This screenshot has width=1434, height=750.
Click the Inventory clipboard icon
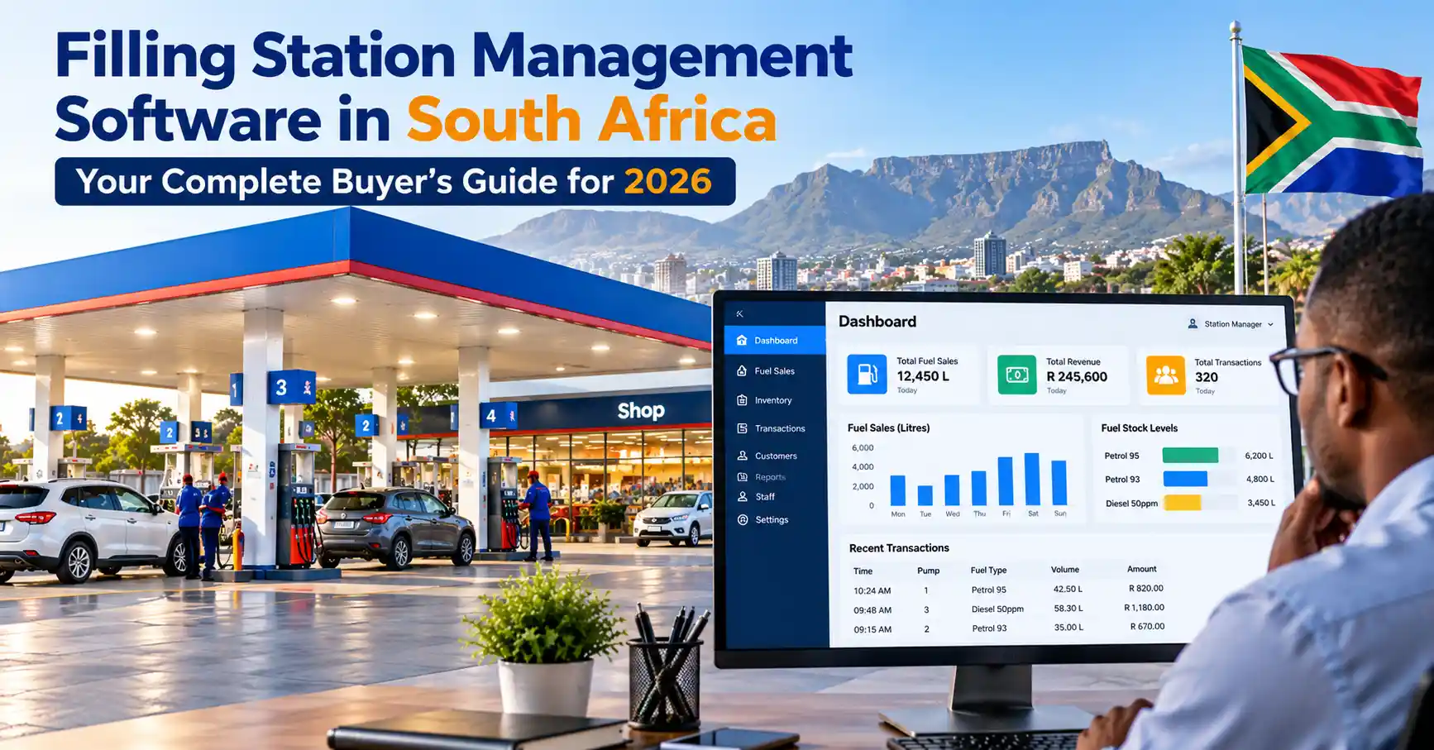click(x=742, y=400)
